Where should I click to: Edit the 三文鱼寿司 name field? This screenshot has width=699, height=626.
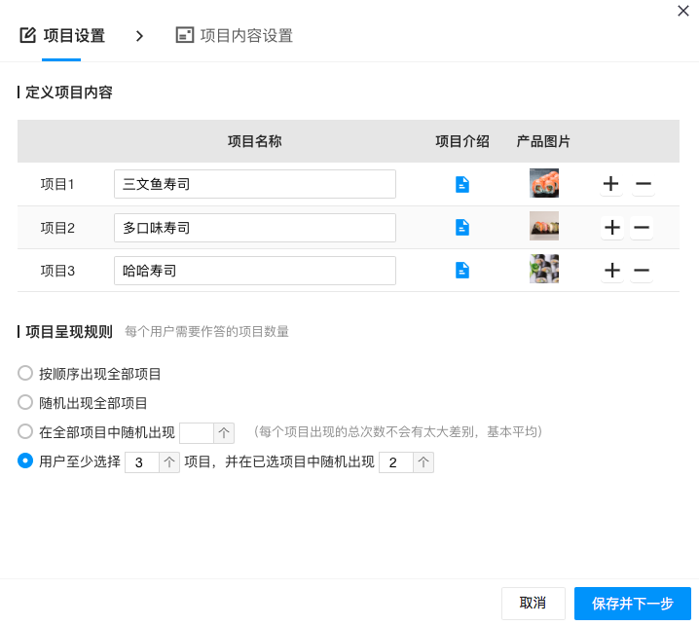pos(255,184)
